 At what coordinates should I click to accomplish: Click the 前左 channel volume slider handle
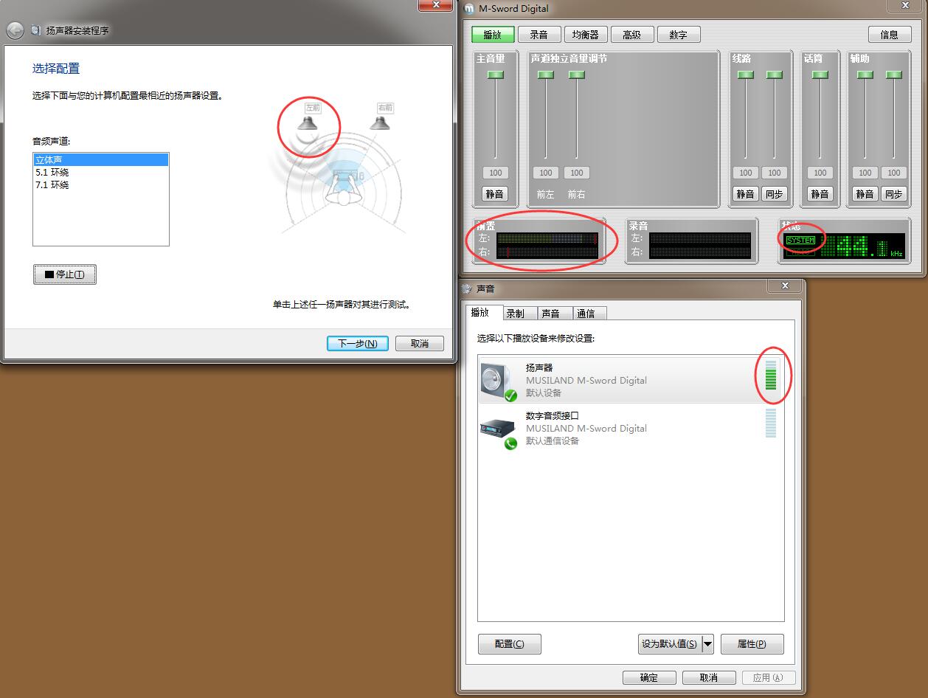point(545,75)
